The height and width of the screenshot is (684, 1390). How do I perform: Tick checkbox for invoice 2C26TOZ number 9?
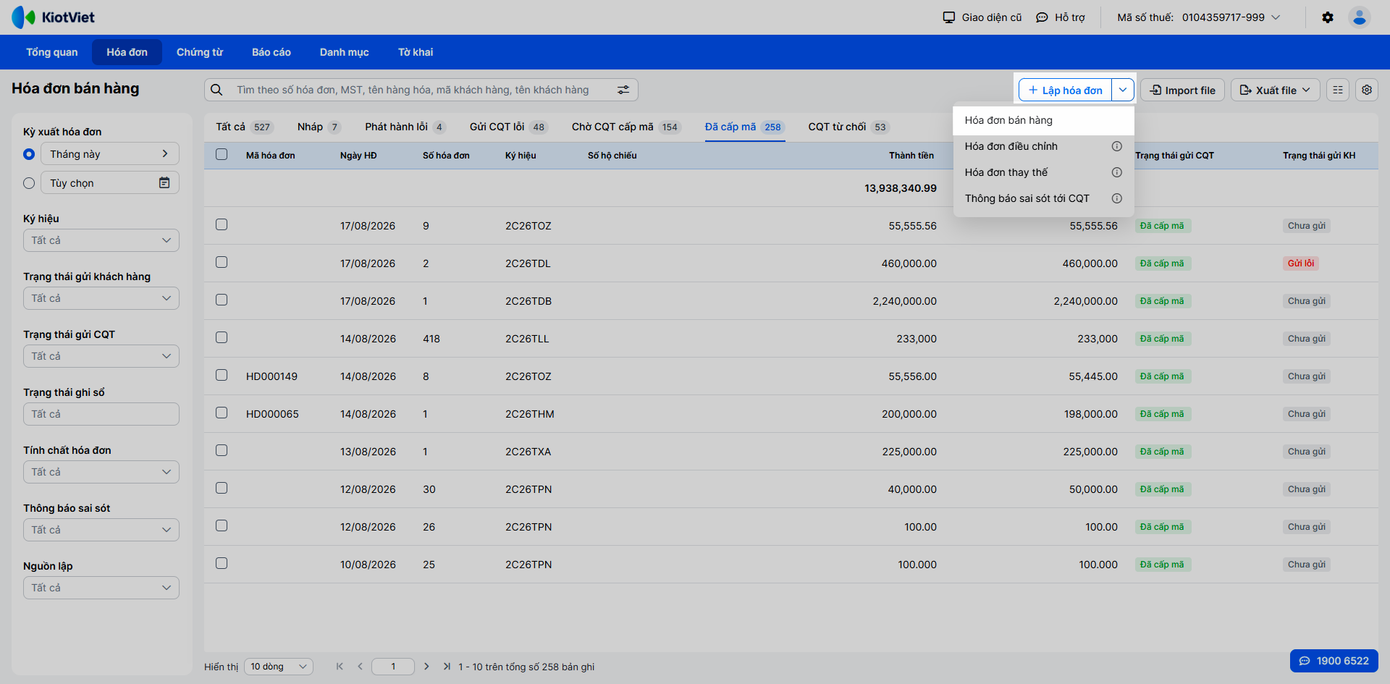(222, 224)
